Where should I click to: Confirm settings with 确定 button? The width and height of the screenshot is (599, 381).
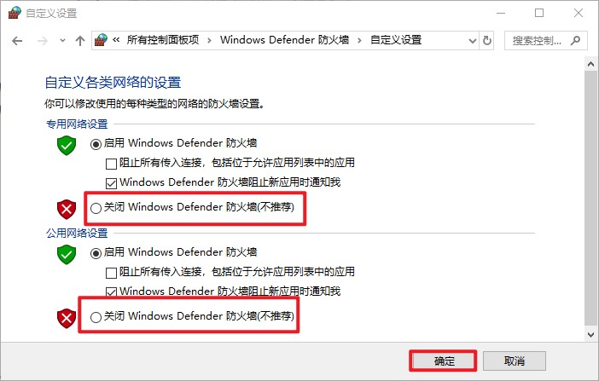point(444,361)
